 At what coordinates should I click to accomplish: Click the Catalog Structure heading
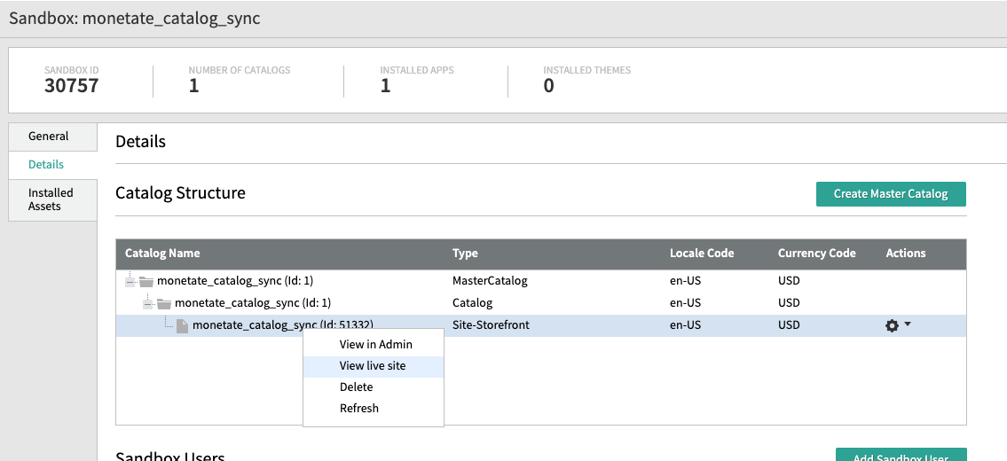point(180,192)
